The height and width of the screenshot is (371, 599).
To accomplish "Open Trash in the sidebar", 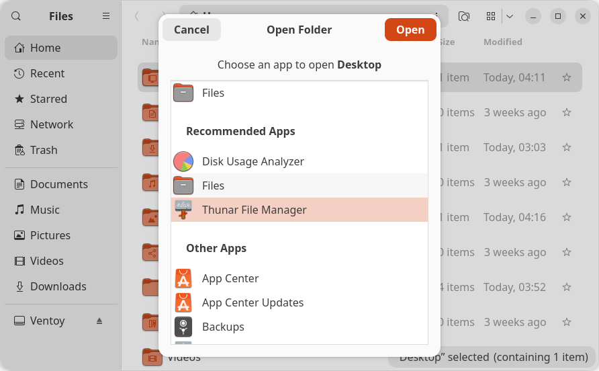I will coord(44,150).
